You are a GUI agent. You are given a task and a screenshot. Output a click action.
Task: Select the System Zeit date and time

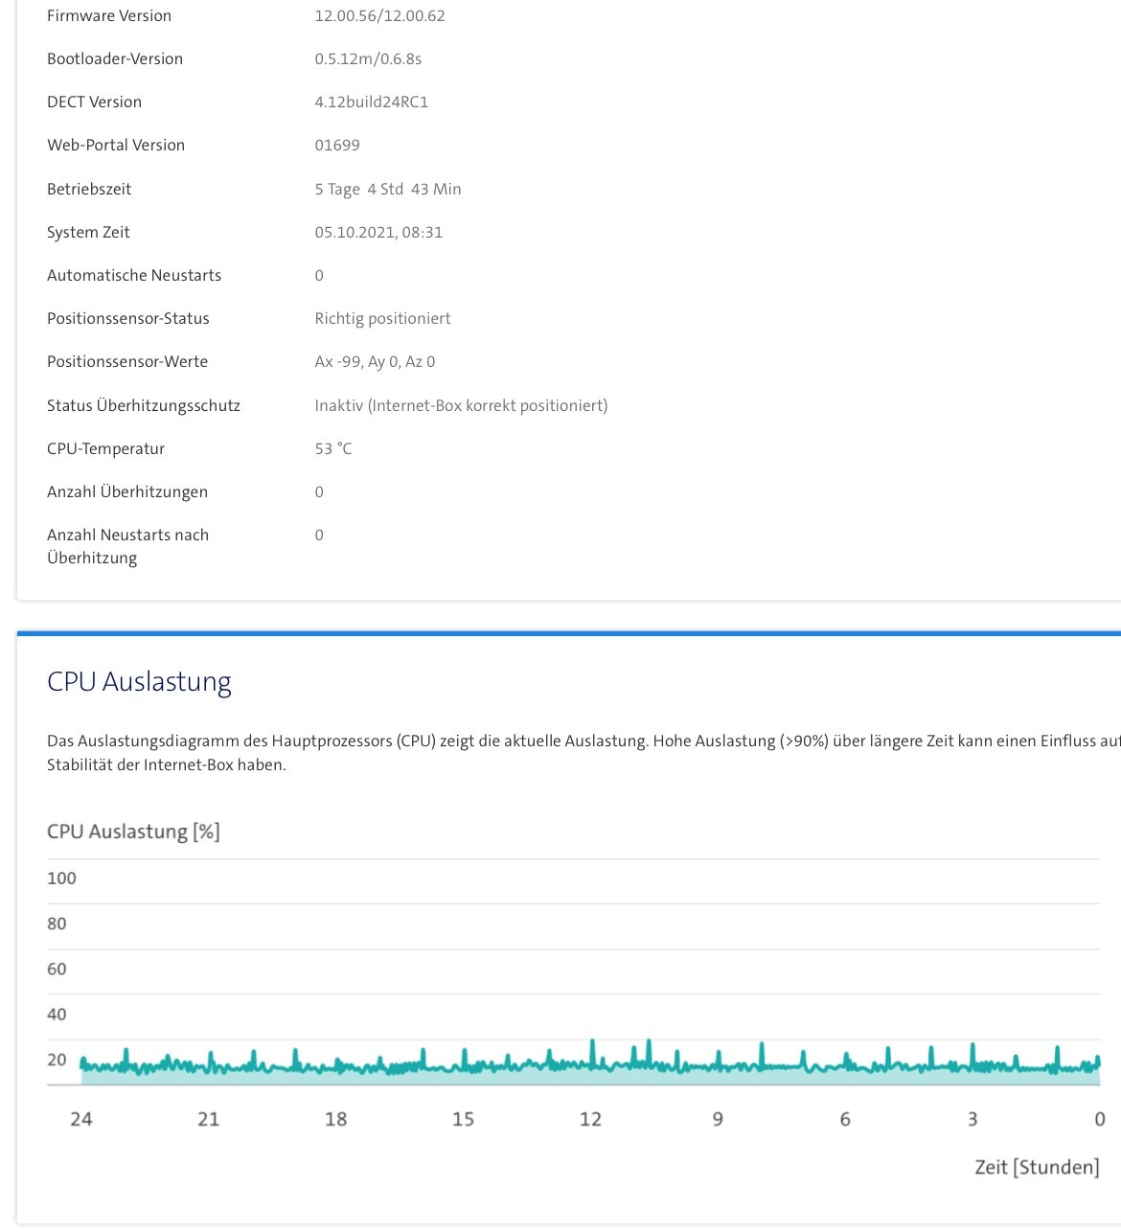pyautogui.click(x=378, y=233)
